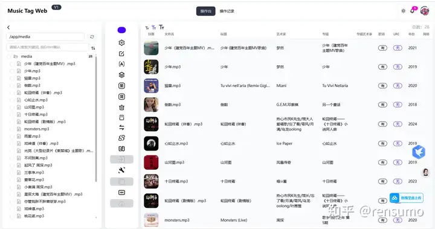
Task: Click the title 'Tu vivi nell'aria (Remix Gigi...'
Action: pos(245,86)
